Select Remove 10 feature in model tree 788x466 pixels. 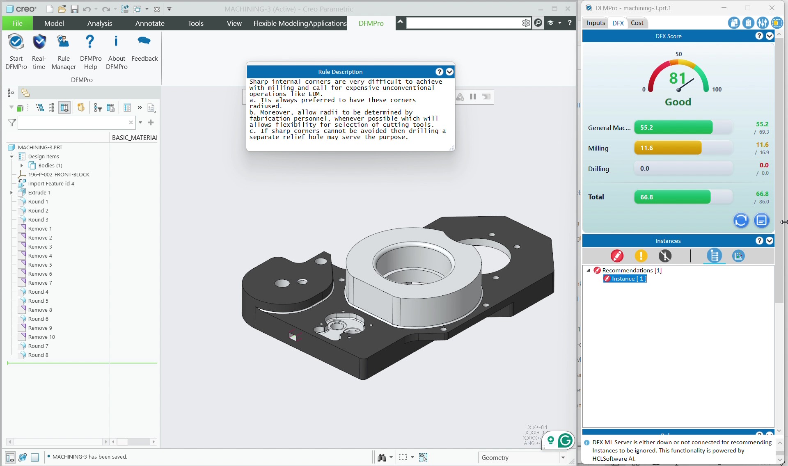[x=41, y=337]
